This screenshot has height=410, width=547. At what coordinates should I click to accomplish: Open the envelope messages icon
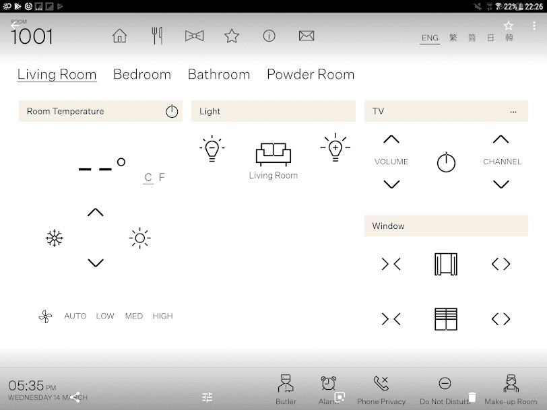click(307, 36)
